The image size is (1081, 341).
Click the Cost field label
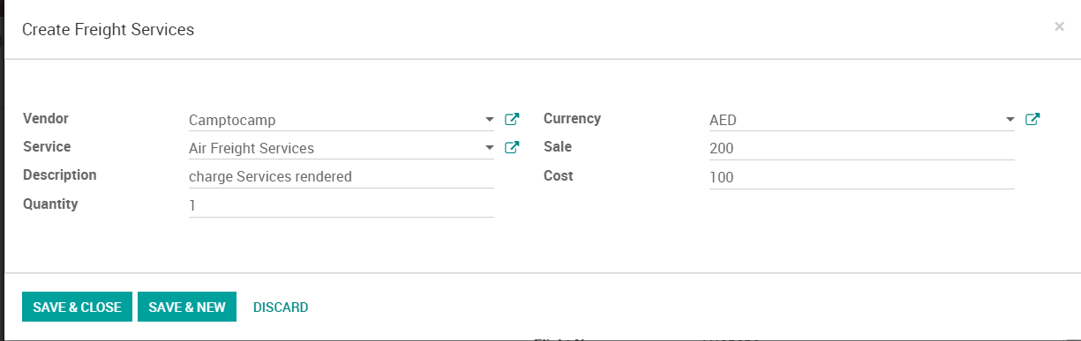point(559,175)
